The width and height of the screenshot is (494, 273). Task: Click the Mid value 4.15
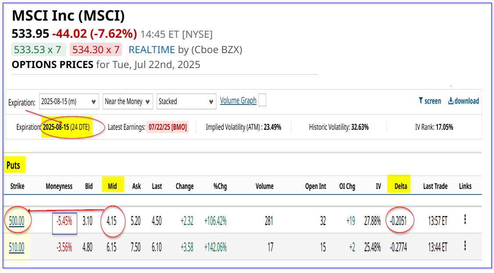tap(111, 221)
